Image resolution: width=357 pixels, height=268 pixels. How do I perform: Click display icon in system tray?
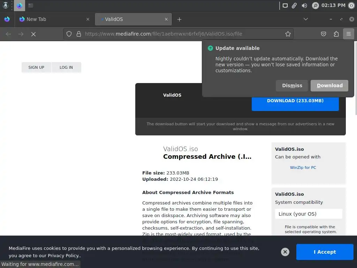tap(285, 6)
